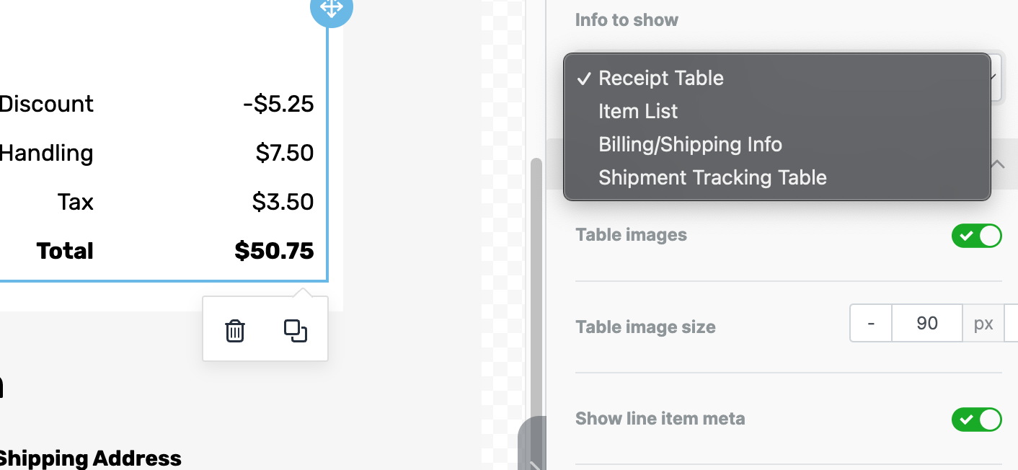
Task: Delete the receipt totals block with the trash icon
Action: [x=234, y=331]
